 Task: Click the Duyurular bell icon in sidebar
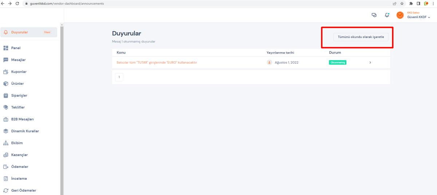click(5, 32)
